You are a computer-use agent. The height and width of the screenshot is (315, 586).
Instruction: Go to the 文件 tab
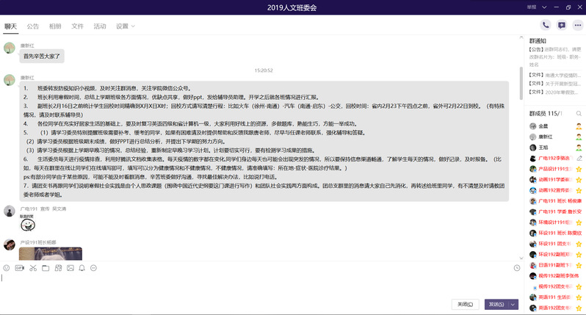(x=77, y=26)
